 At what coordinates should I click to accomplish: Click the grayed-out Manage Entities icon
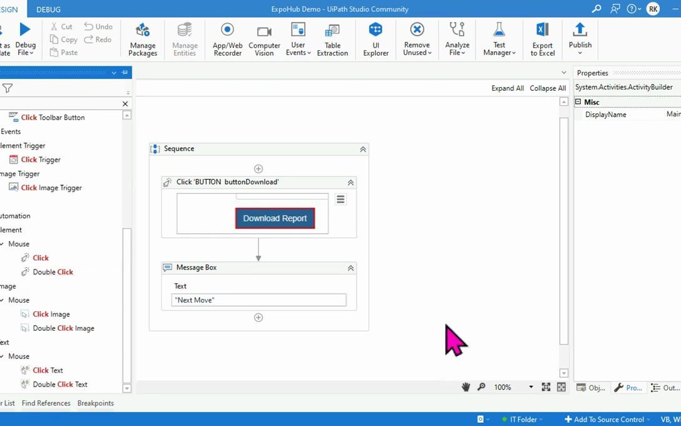click(185, 30)
